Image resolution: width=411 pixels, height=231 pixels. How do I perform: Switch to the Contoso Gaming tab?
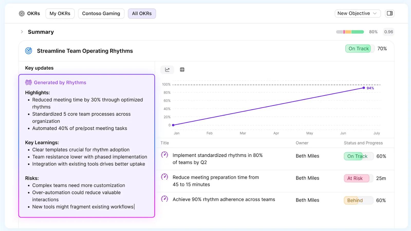[x=101, y=14]
